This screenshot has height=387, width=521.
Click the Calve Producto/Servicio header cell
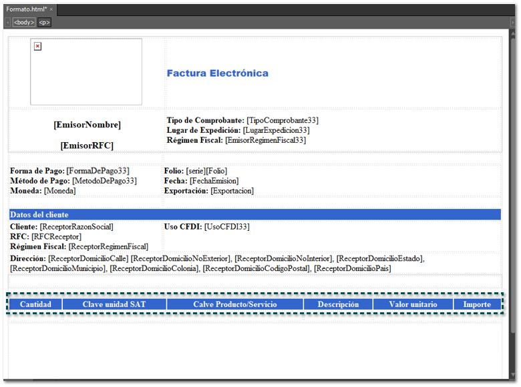(x=234, y=304)
